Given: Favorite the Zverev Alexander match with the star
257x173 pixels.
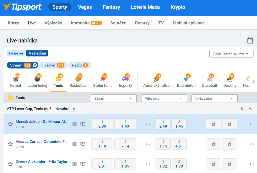Looking at the screenshot, I should 10,164.
